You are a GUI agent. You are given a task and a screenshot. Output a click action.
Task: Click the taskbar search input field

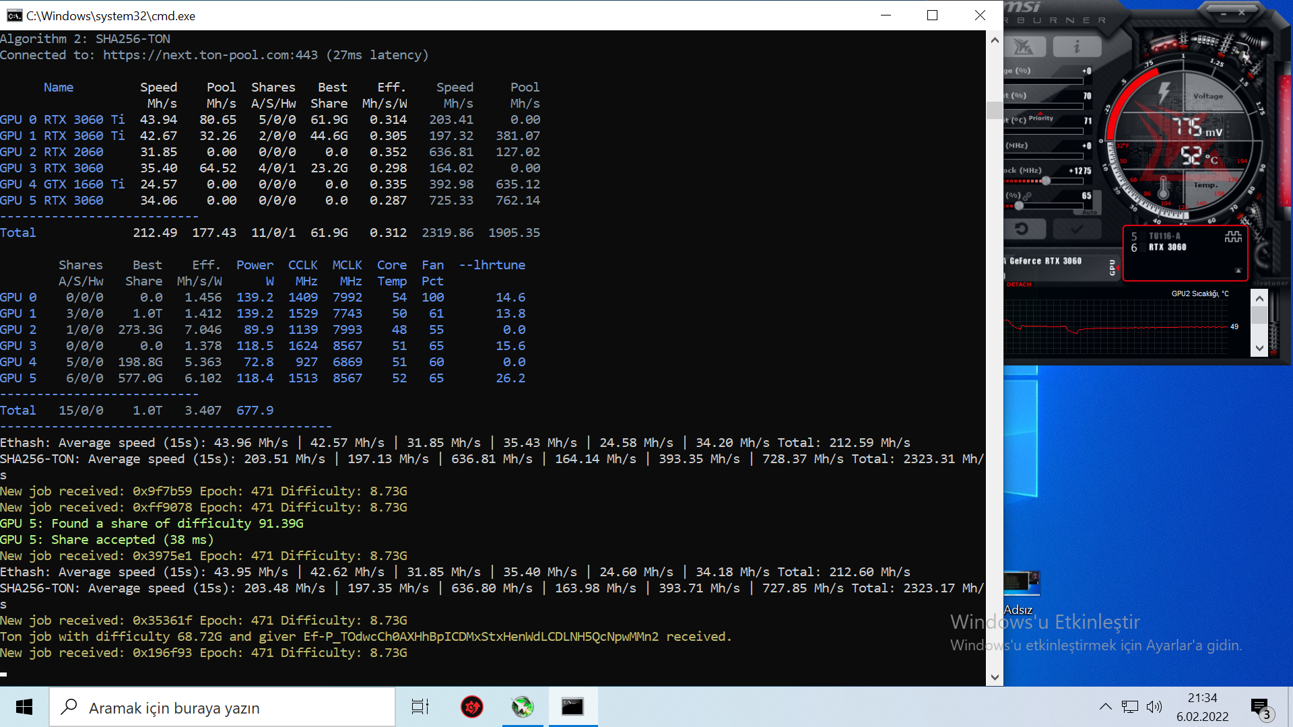point(222,707)
